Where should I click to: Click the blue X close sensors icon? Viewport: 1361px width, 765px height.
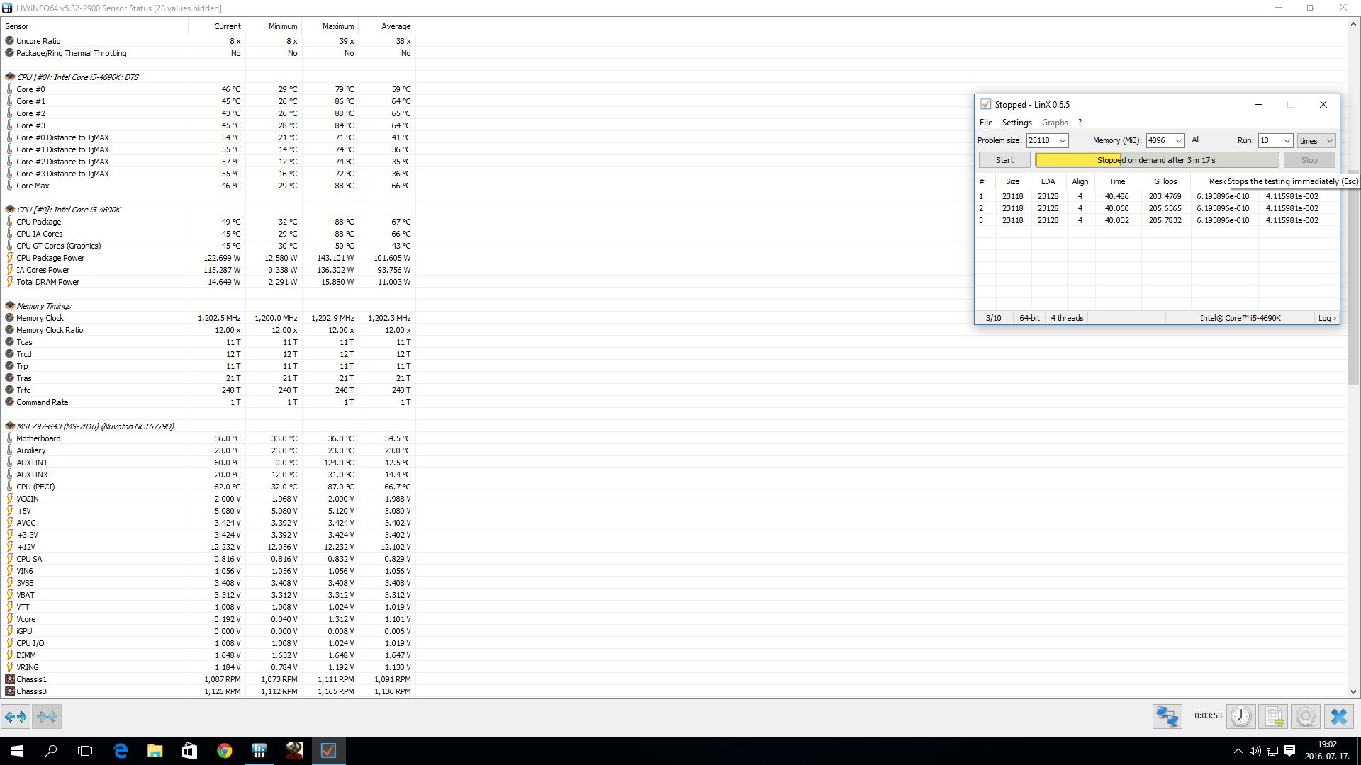(1338, 717)
